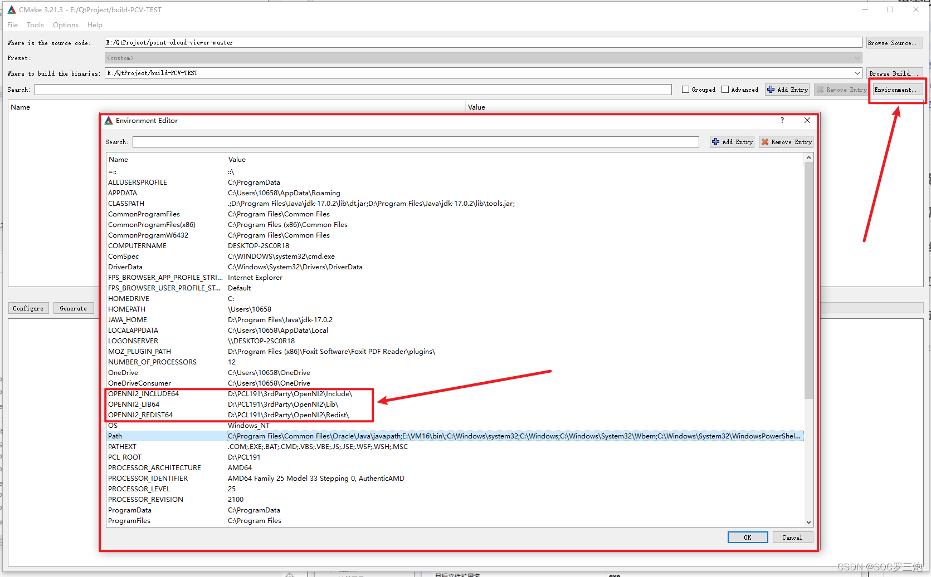
Task: Open the Tools menu
Action: 35,25
